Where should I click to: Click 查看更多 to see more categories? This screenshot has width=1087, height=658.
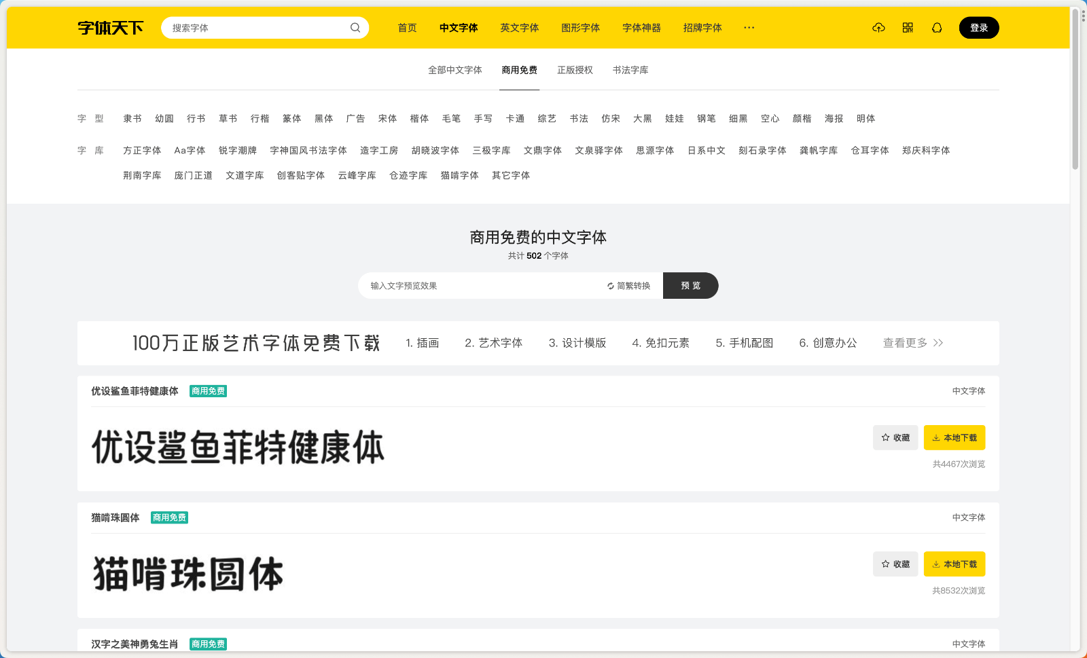pyautogui.click(x=906, y=343)
